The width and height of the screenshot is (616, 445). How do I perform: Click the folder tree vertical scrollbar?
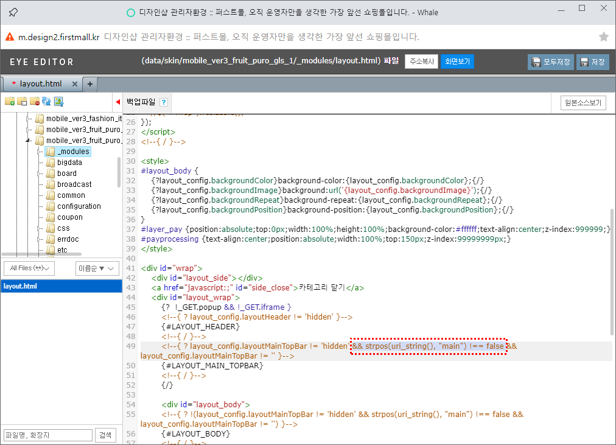click(x=119, y=172)
